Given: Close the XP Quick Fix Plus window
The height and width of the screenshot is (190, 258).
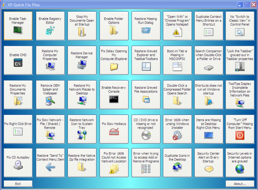Looking at the screenshot, I should click(x=254, y=5).
